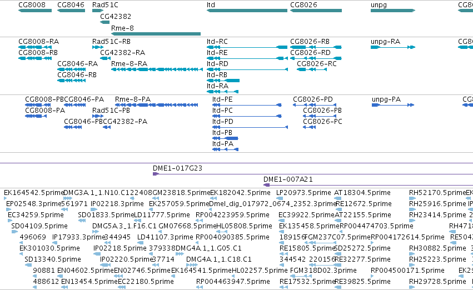
Task: Click EST RE15805.5prime label
Action: point(307,248)
